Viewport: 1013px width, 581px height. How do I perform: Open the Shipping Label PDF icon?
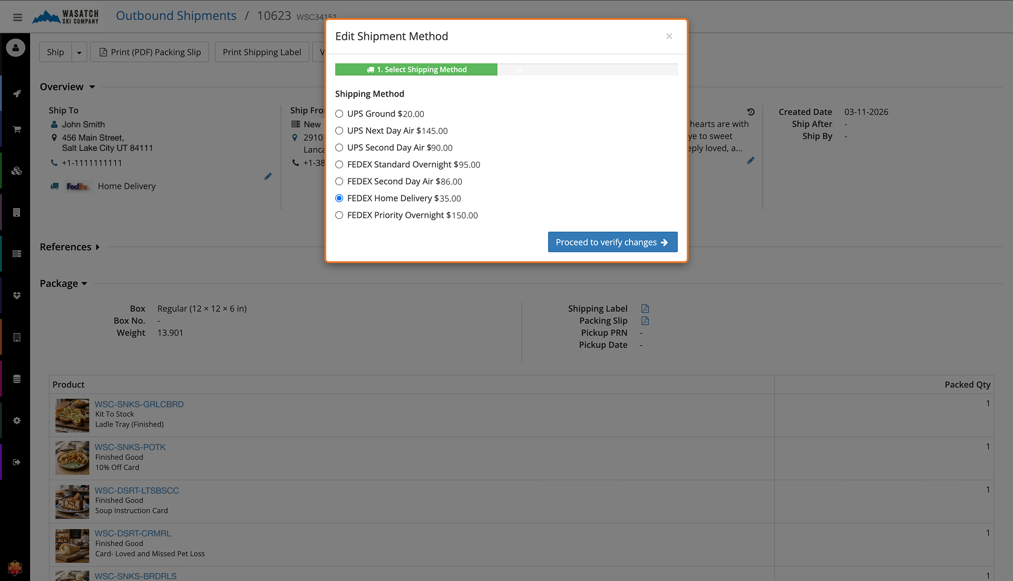[x=645, y=309]
